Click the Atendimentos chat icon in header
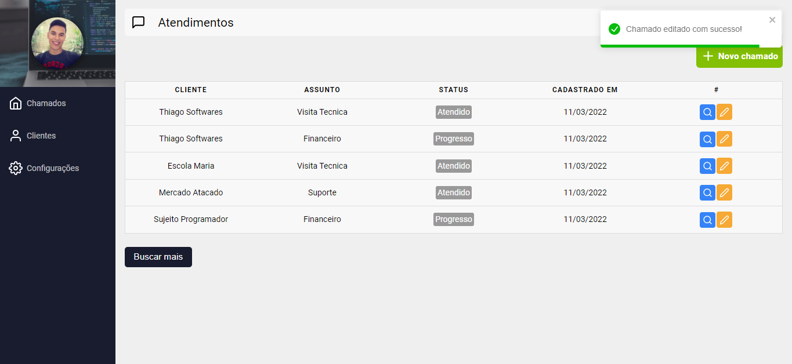The width and height of the screenshot is (792, 364). pyautogui.click(x=138, y=23)
